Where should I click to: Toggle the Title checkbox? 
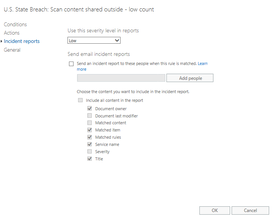point(90,159)
